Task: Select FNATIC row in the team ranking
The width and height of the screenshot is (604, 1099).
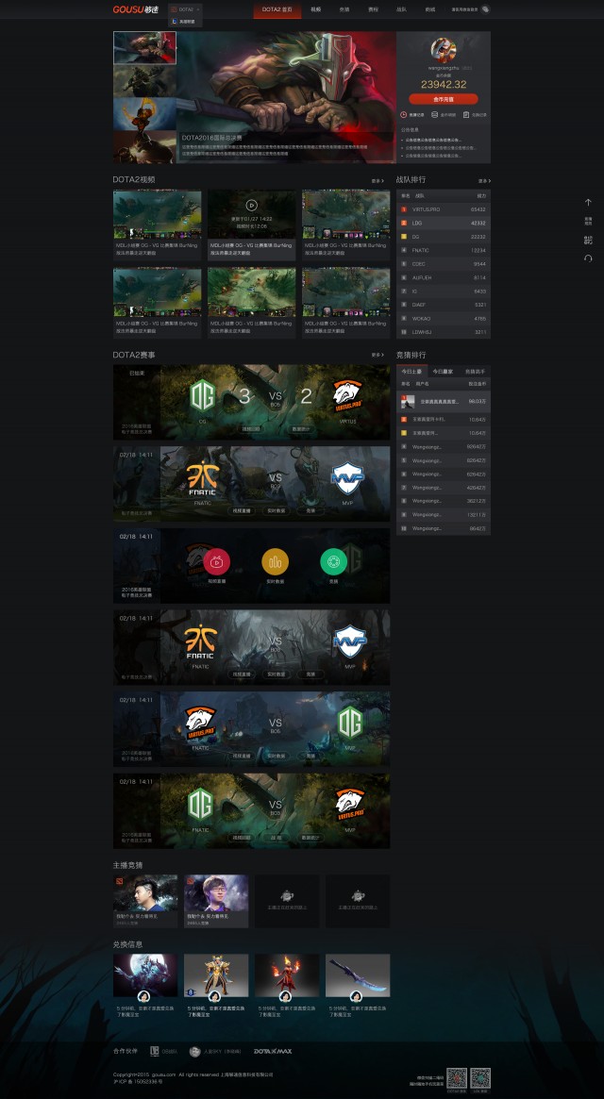Action: [444, 250]
